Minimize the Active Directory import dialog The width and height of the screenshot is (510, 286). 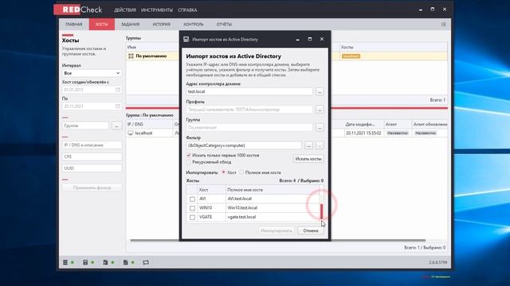(297, 39)
